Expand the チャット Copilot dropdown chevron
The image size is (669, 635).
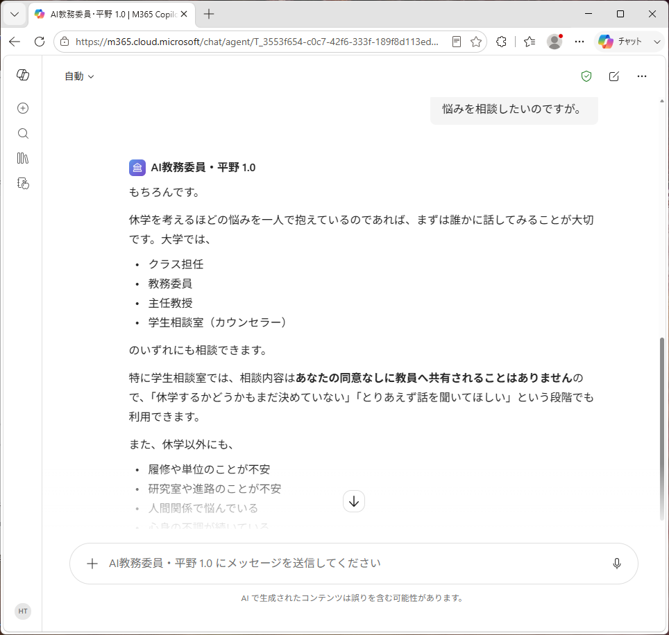[657, 42]
